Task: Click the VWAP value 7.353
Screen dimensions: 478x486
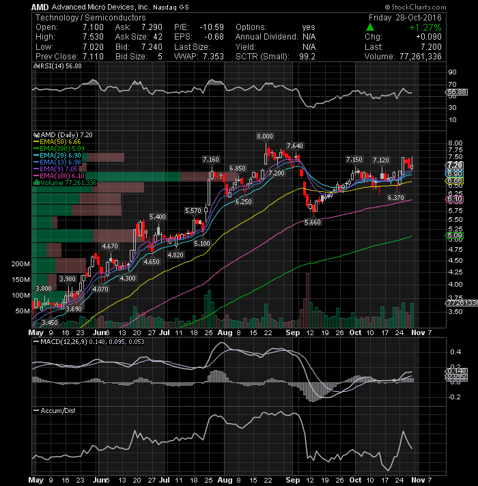Action: (x=213, y=57)
